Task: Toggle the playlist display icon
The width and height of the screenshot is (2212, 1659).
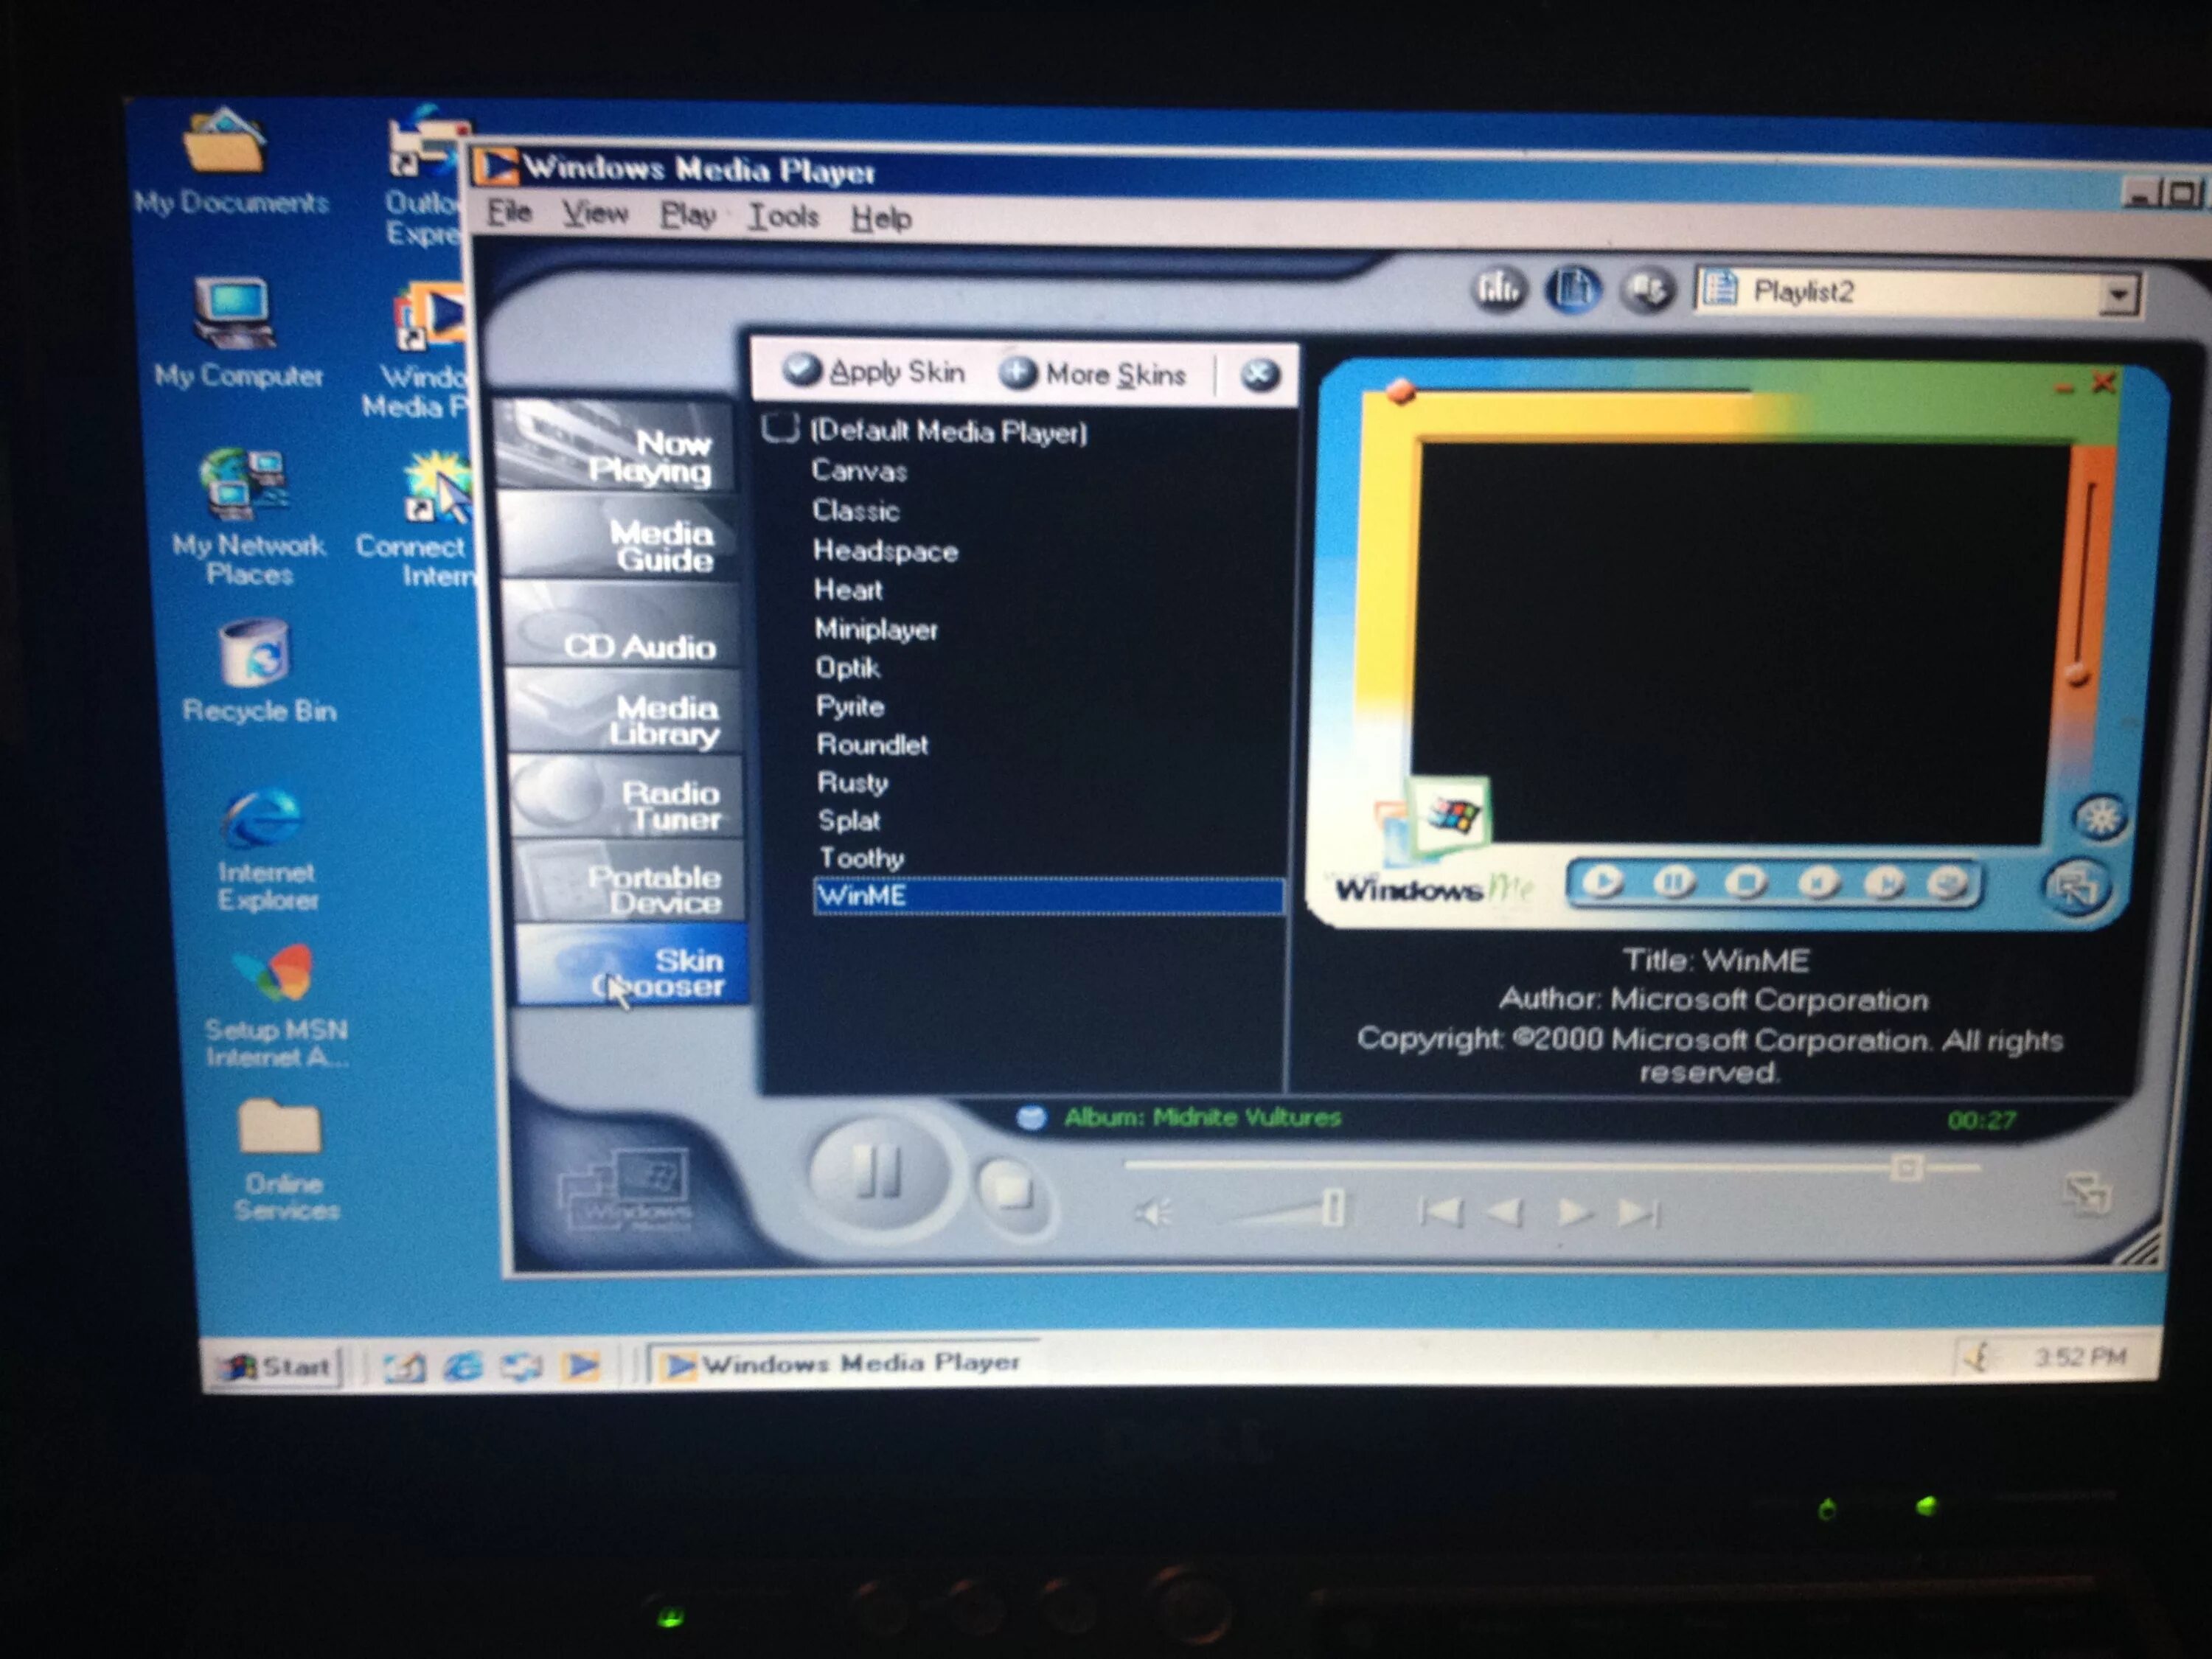Action: pos(1573,290)
